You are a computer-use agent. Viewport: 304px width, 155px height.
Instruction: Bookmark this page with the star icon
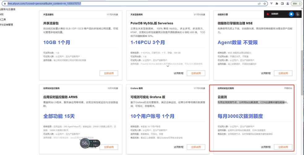[x=264, y=3]
